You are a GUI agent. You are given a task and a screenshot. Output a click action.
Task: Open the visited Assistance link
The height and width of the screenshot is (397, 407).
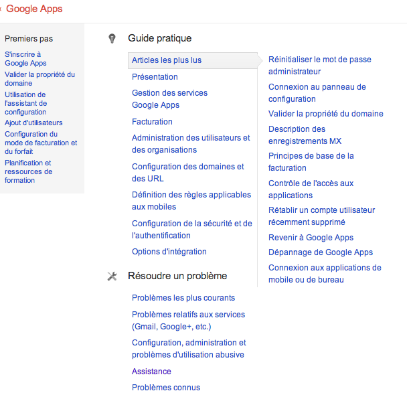point(151,372)
